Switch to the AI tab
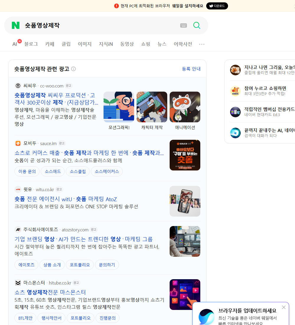Screen dimensions: 295x325 tap(15, 44)
